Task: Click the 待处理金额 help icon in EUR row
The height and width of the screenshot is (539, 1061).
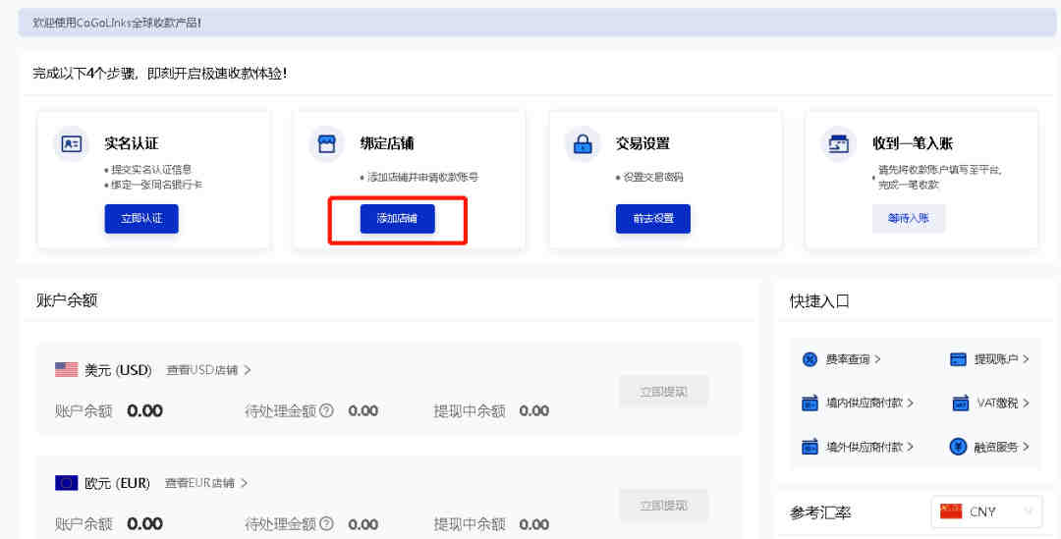Action: [x=326, y=523]
